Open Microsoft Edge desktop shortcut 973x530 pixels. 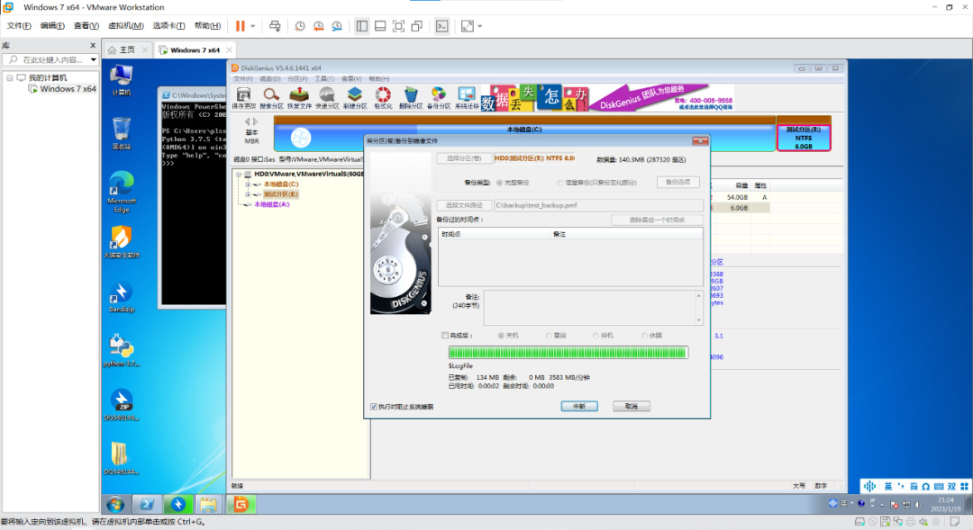[122, 193]
